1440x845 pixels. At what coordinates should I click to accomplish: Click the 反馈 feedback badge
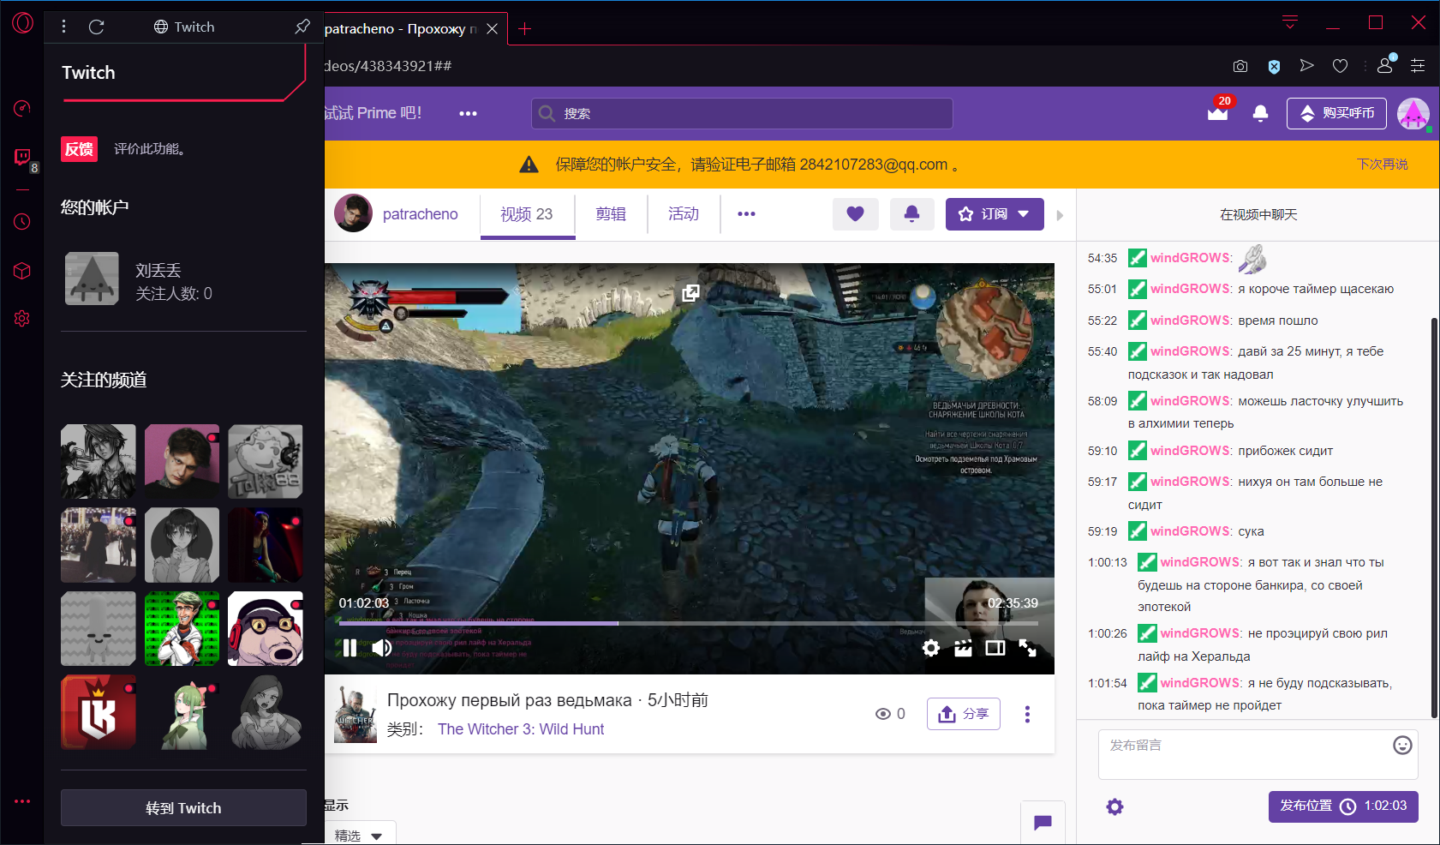pos(80,149)
